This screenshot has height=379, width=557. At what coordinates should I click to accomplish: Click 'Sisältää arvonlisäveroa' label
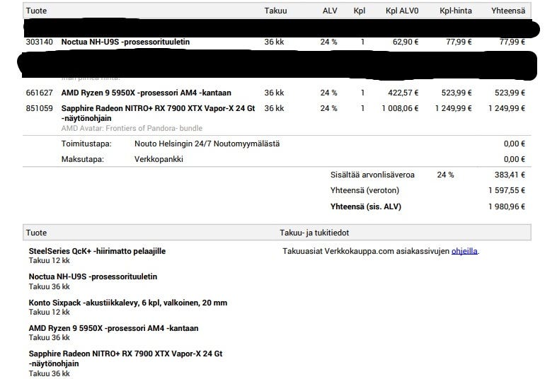tap(372, 175)
